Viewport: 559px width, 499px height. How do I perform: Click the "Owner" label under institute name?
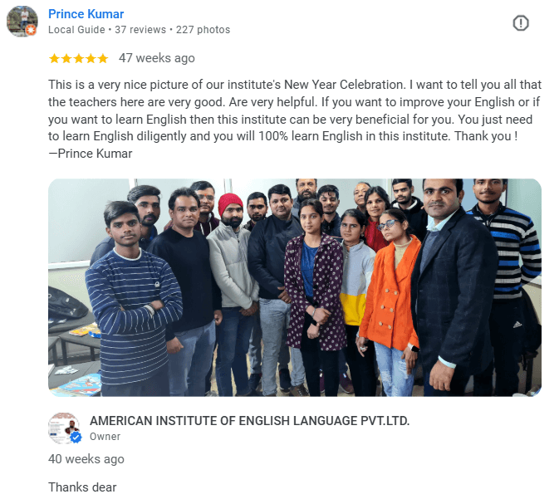(105, 437)
